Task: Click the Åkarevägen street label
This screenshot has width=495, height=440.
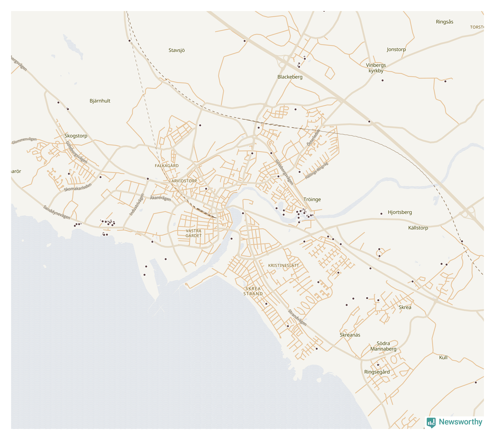Action: click(x=160, y=198)
